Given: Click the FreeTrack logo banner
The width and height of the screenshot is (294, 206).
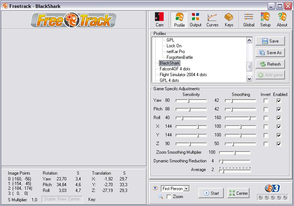Looking at the screenshot, I should click(x=73, y=20).
